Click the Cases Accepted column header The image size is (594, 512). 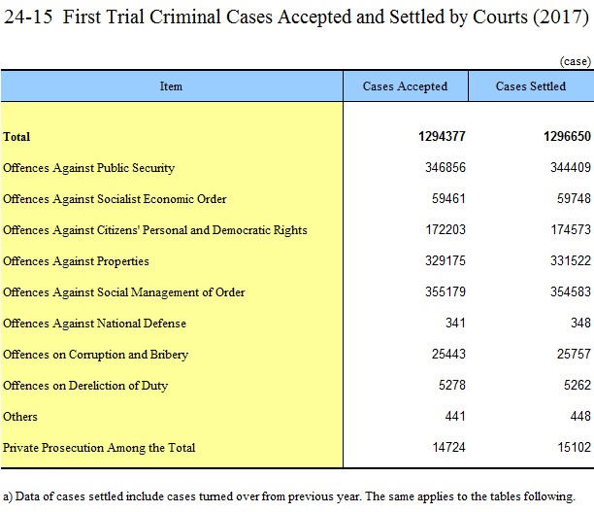pos(405,86)
